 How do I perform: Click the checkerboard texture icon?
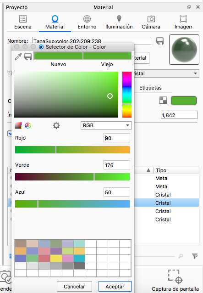tap(163, 100)
